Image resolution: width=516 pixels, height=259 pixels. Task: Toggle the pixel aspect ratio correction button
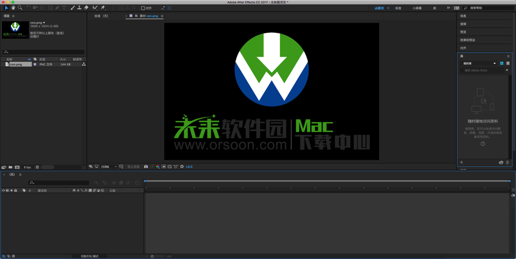coord(175,167)
